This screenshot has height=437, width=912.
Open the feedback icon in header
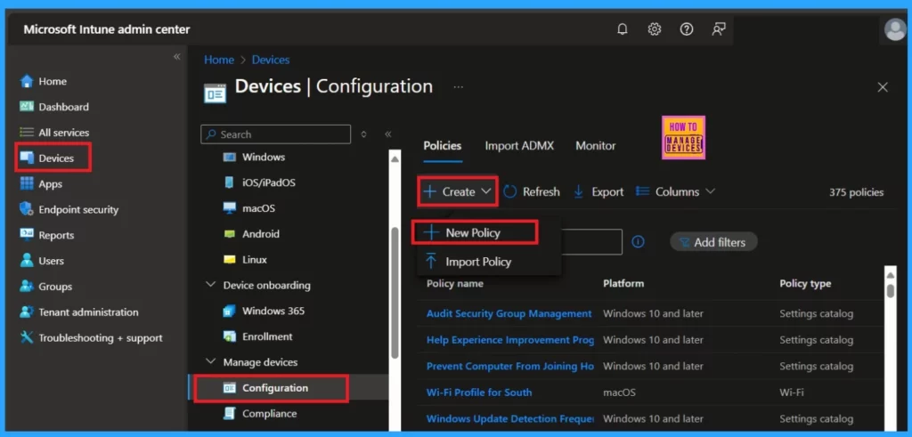click(719, 29)
